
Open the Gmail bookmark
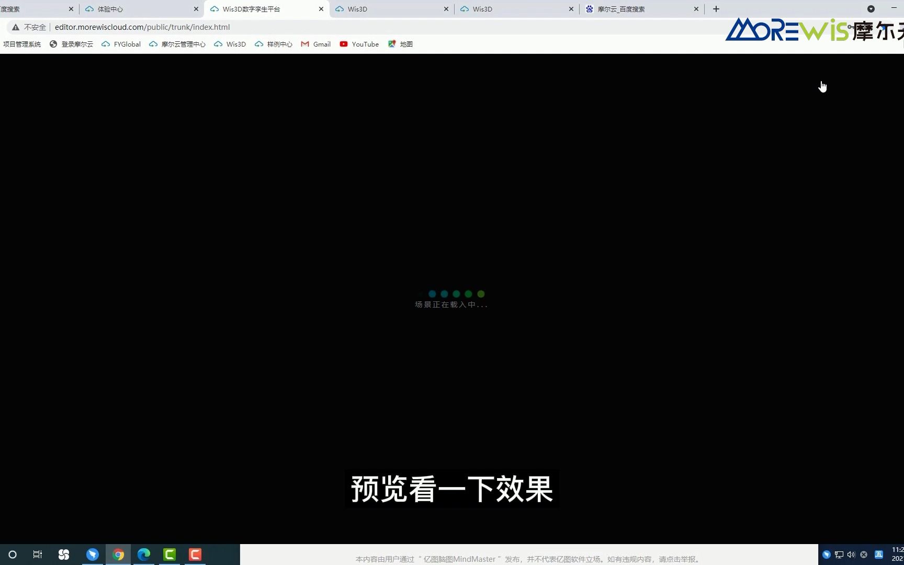click(x=316, y=44)
